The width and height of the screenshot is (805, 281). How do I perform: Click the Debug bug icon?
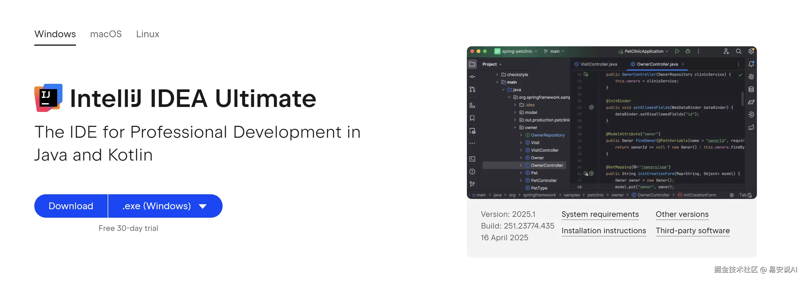pyautogui.click(x=688, y=51)
